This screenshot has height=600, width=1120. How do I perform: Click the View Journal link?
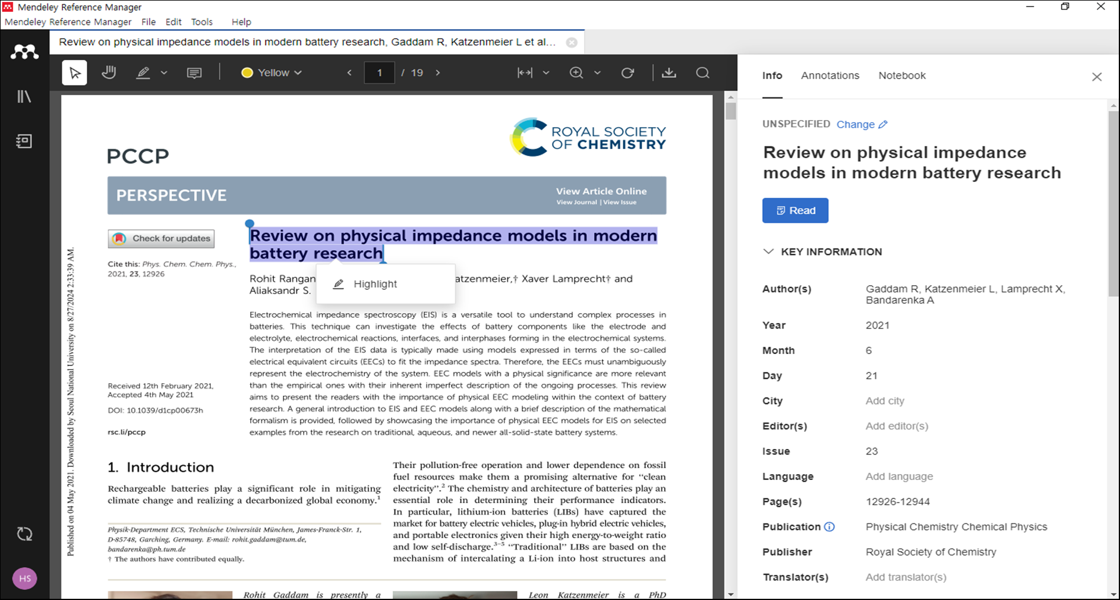(576, 203)
